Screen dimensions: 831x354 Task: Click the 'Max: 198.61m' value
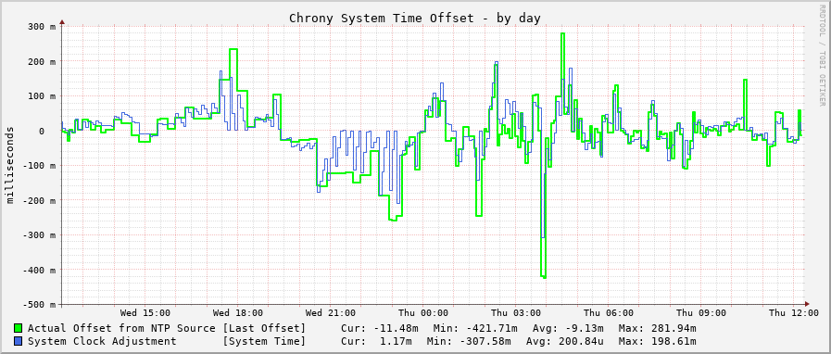(657, 341)
